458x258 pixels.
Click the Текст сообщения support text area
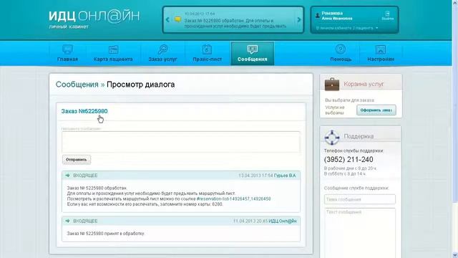tap(359, 233)
